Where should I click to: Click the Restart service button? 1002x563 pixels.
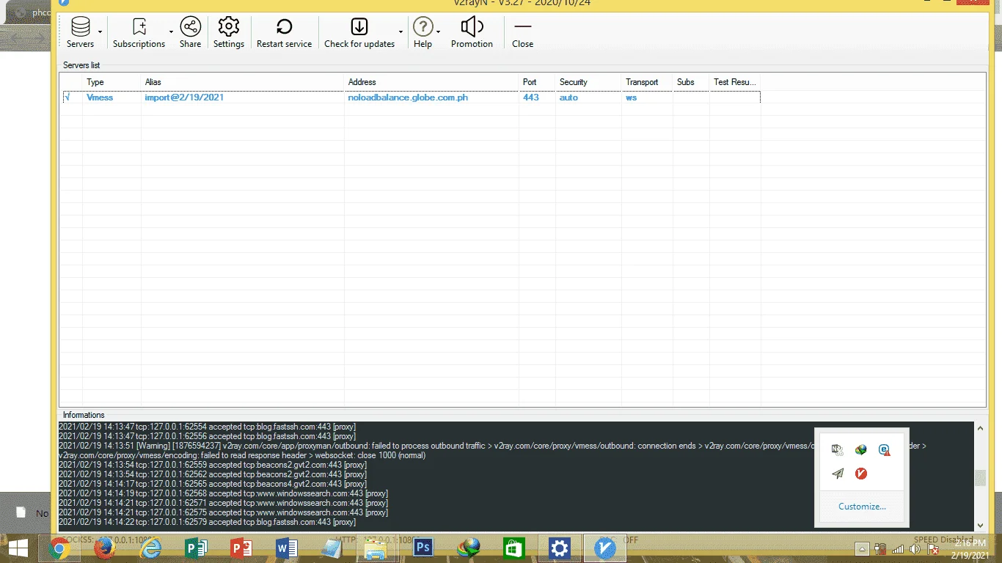pyautogui.click(x=284, y=34)
